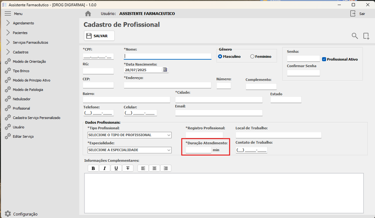Screen dimensions: 375x218
Task: Click the Modelo de Patologia gear icon
Action: [x=8, y=89]
